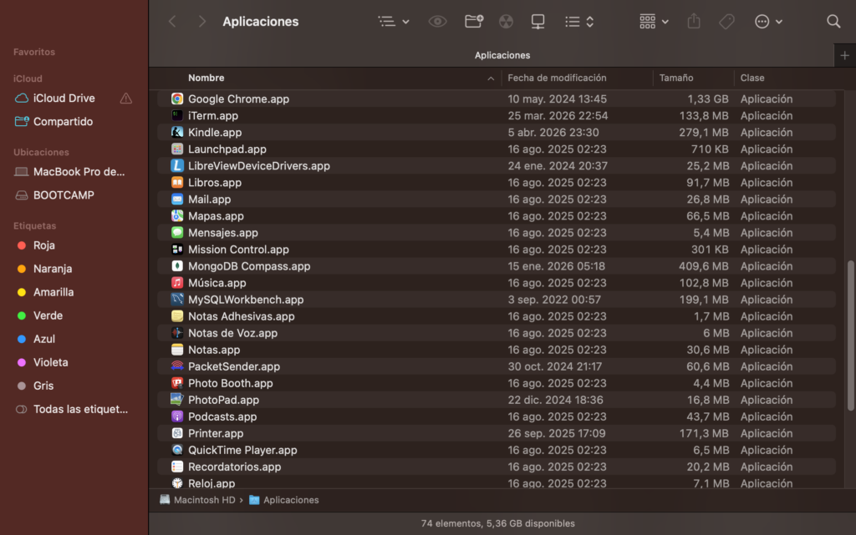Open the Google Chrome.app icon
This screenshot has height=535, width=856.
(x=177, y=99)
